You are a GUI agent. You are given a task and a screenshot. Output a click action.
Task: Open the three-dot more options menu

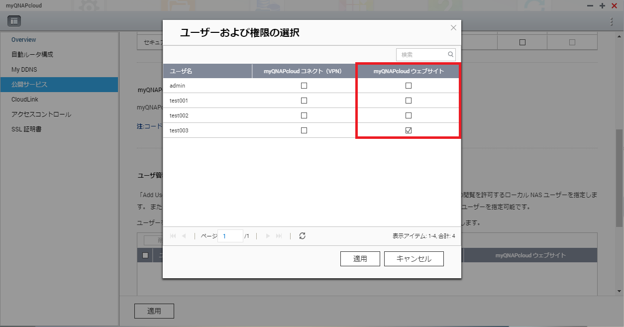click(612, 21)
